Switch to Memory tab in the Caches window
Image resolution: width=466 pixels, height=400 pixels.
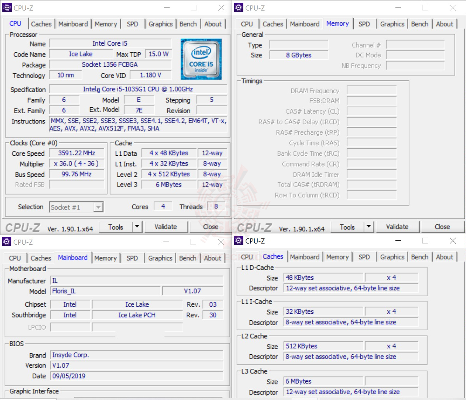pos(337,257)
